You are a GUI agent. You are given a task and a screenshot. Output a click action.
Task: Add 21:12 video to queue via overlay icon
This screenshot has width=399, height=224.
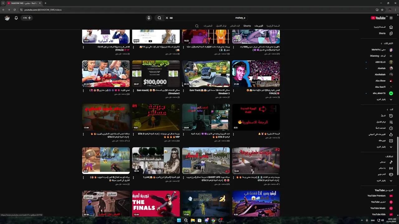(85, 69)
